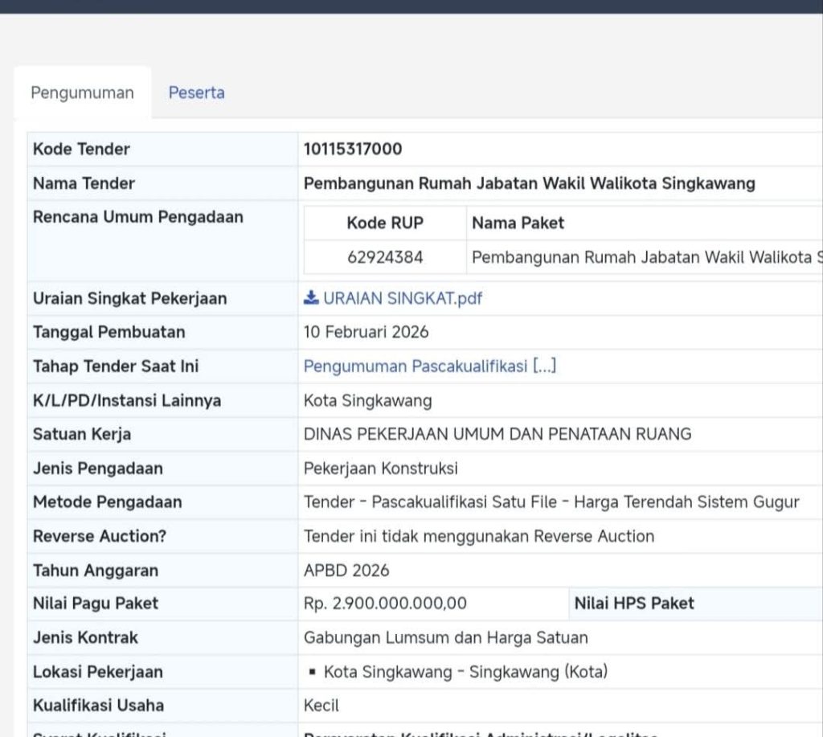Click DINAS PEKERJAAN UMUM DAN PENATAAN RUANG text
The image size is (823, 737).
coord(497,434)
